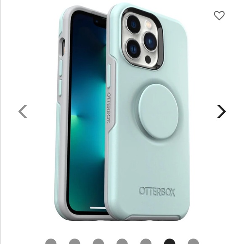Click the vertical OTTERBOX text on the case side

point(109,108)
